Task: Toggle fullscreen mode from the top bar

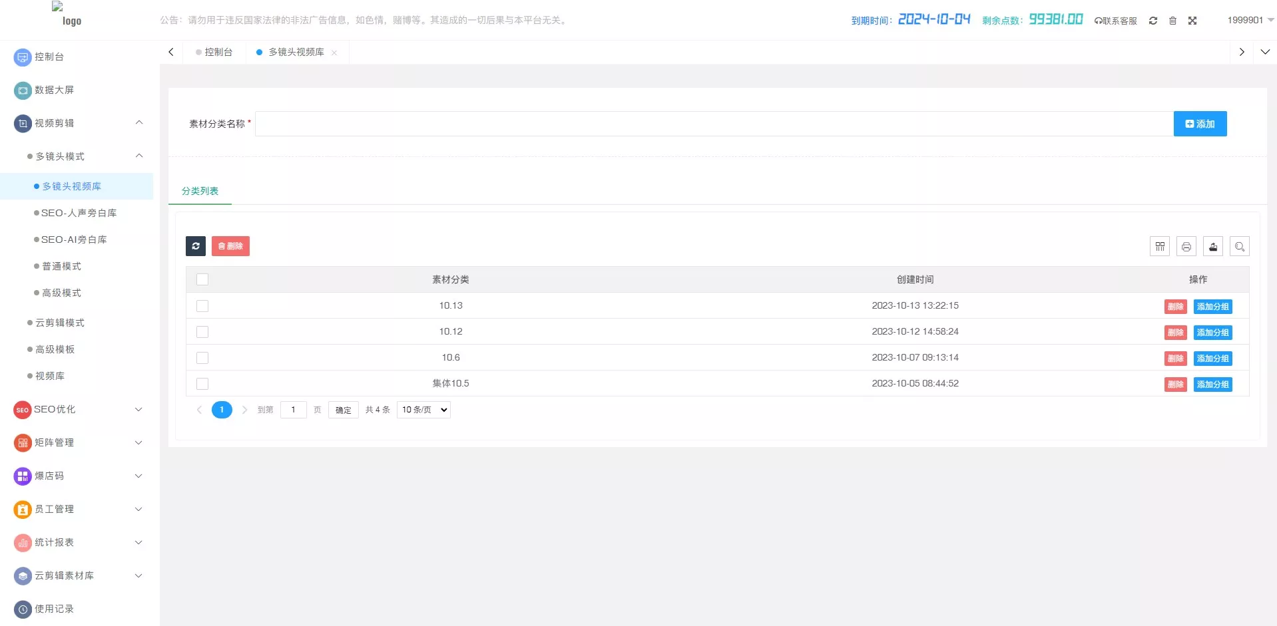Action: (x=1192, y=21)
